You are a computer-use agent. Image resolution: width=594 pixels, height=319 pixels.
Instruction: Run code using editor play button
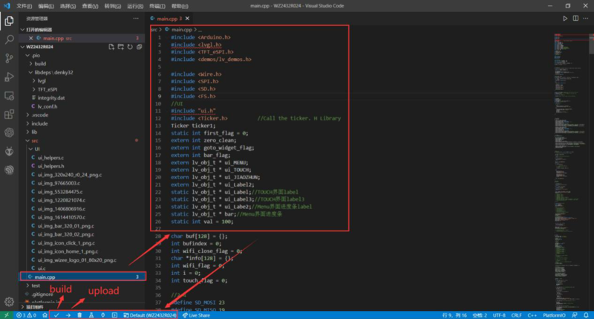[x=565, y=18]
